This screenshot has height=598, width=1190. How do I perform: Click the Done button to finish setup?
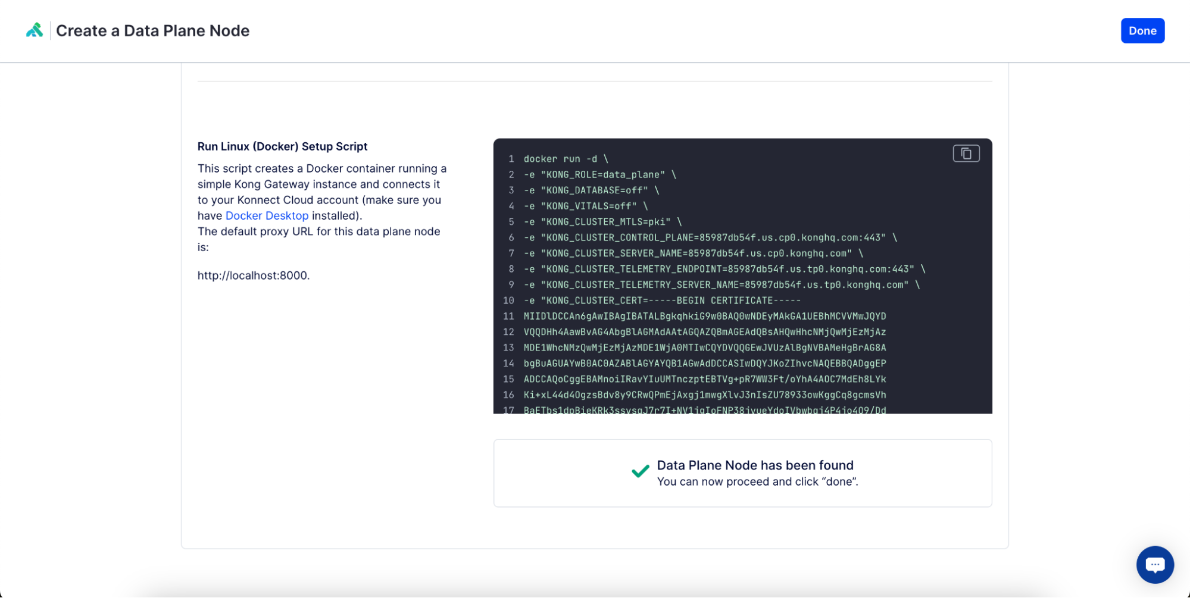click(1142, 30)
